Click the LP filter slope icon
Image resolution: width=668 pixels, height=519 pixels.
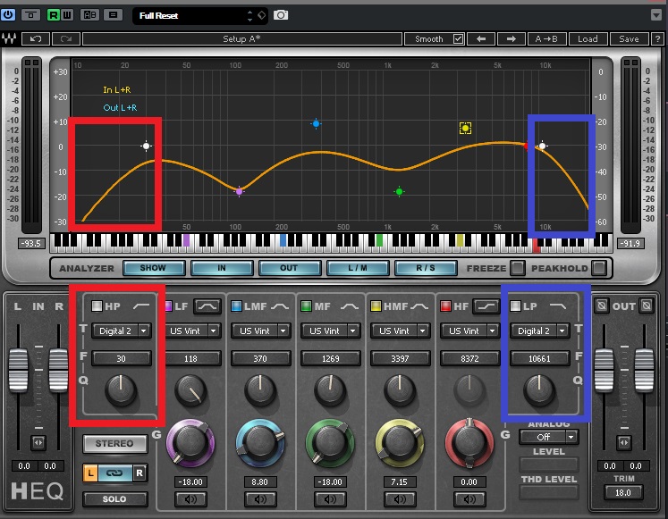[558, 306]
